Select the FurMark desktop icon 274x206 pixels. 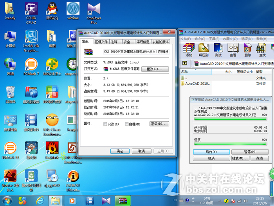click(x=52, y=150)
